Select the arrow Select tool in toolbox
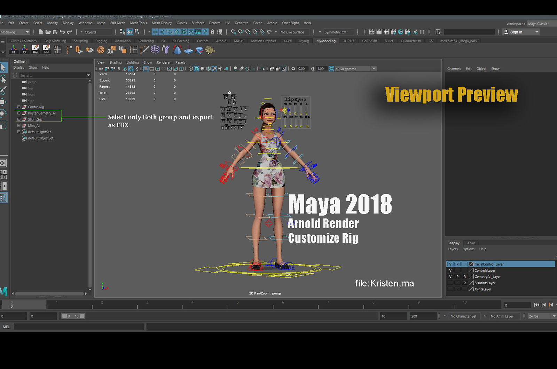This screenshot has width=557, height=369. [x=3, y=67]
